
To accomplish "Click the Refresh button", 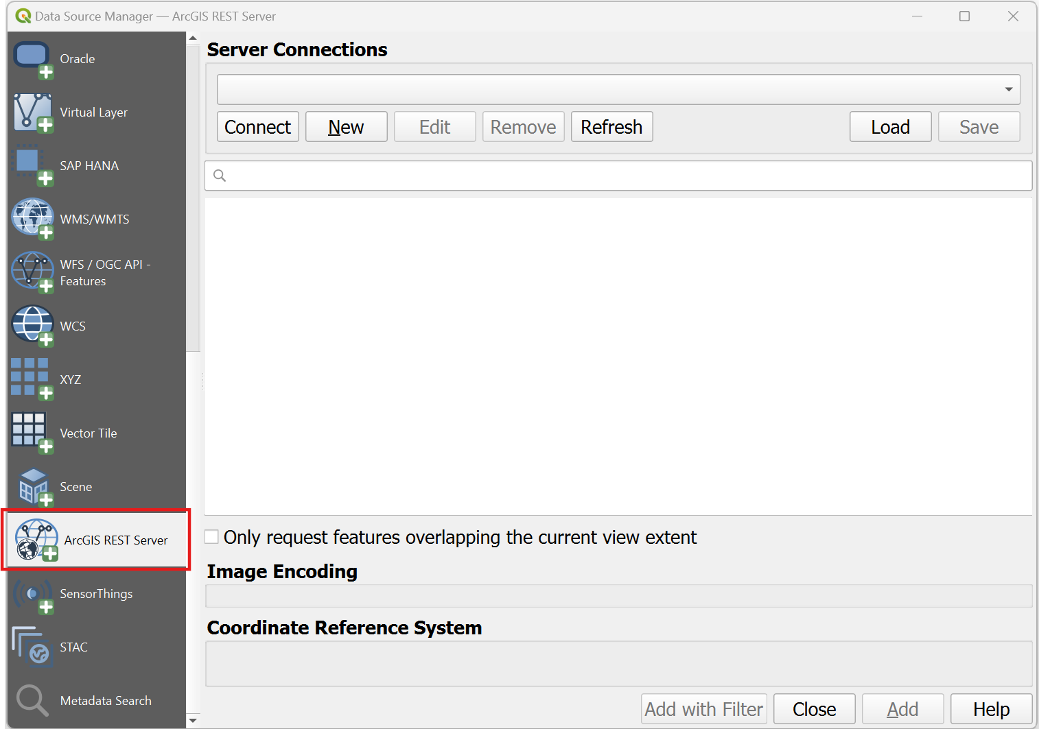I will (612, 127).
